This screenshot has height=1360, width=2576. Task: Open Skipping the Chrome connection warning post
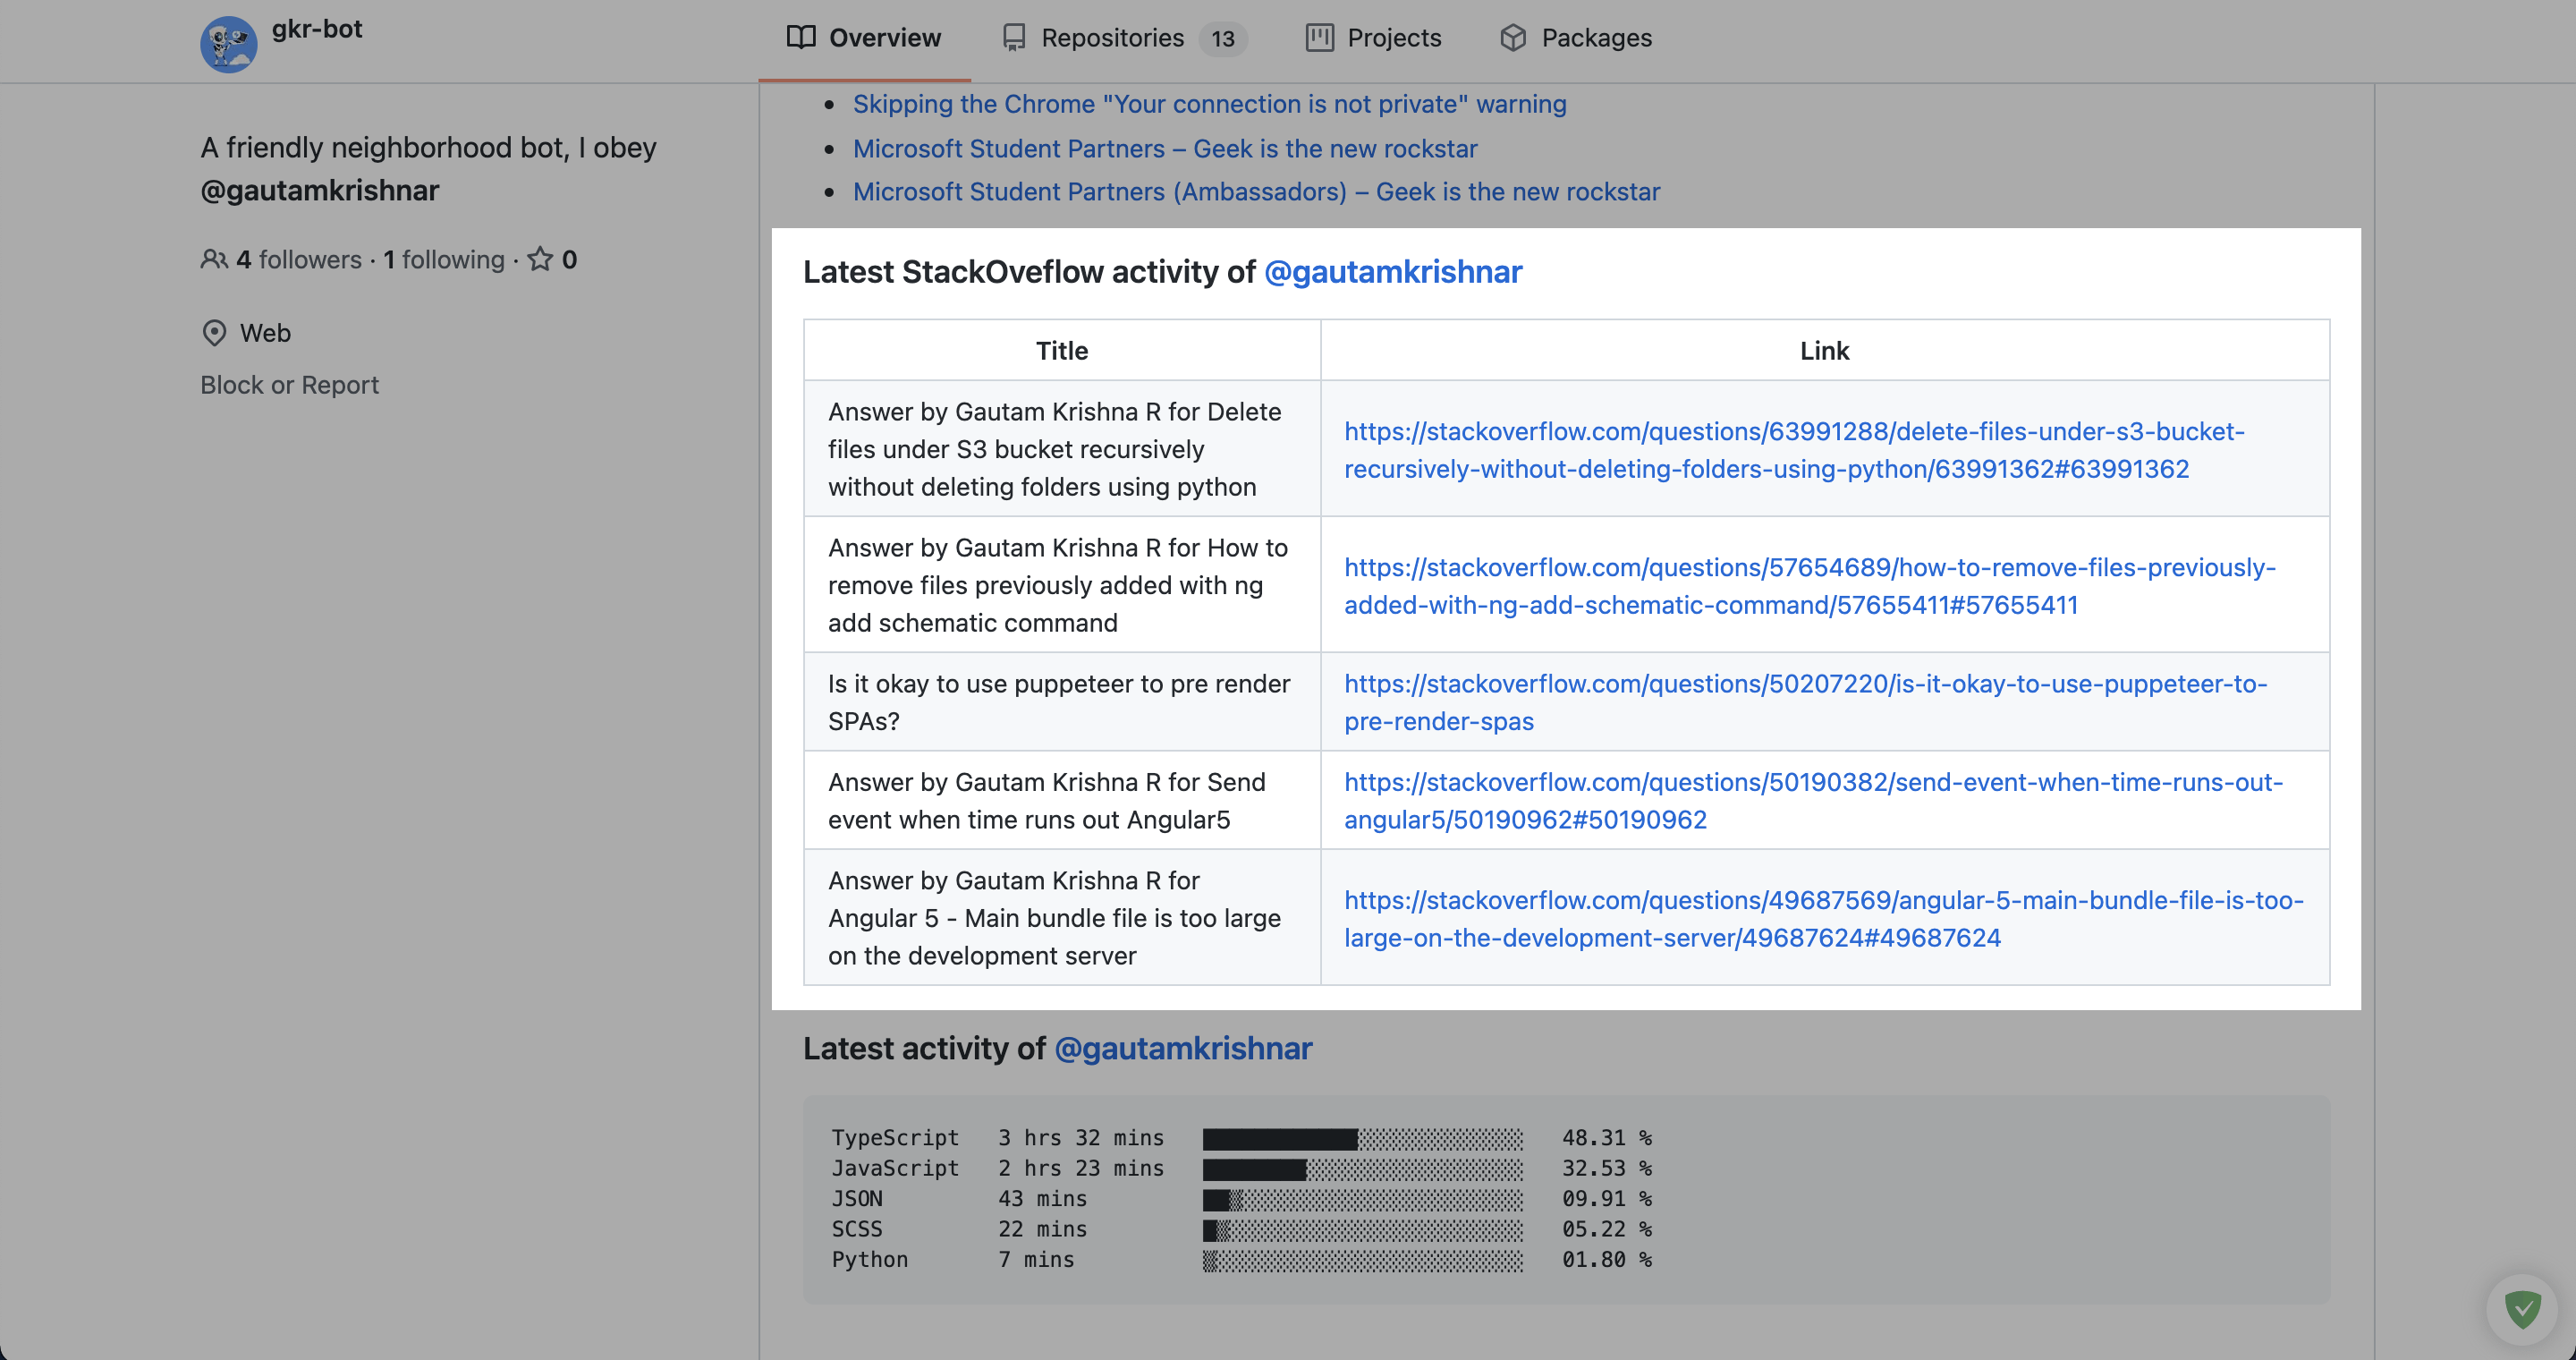[1209, 104]
